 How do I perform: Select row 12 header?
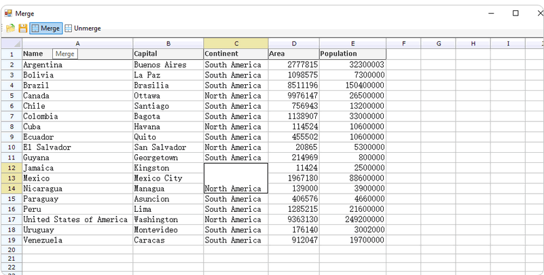[12, 168]
